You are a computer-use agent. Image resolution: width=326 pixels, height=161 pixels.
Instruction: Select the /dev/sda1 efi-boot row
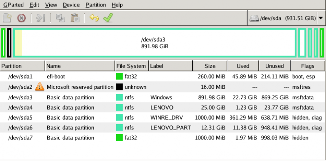click(162, 77)
